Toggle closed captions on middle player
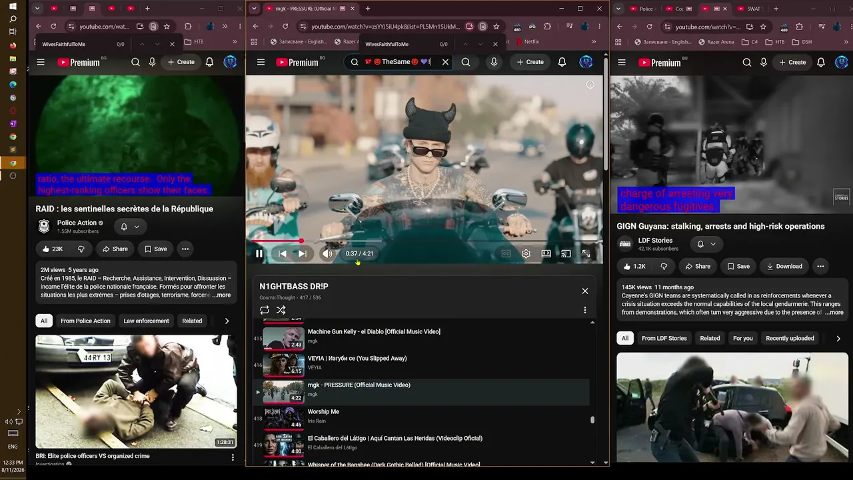 (x=506, y=253)
